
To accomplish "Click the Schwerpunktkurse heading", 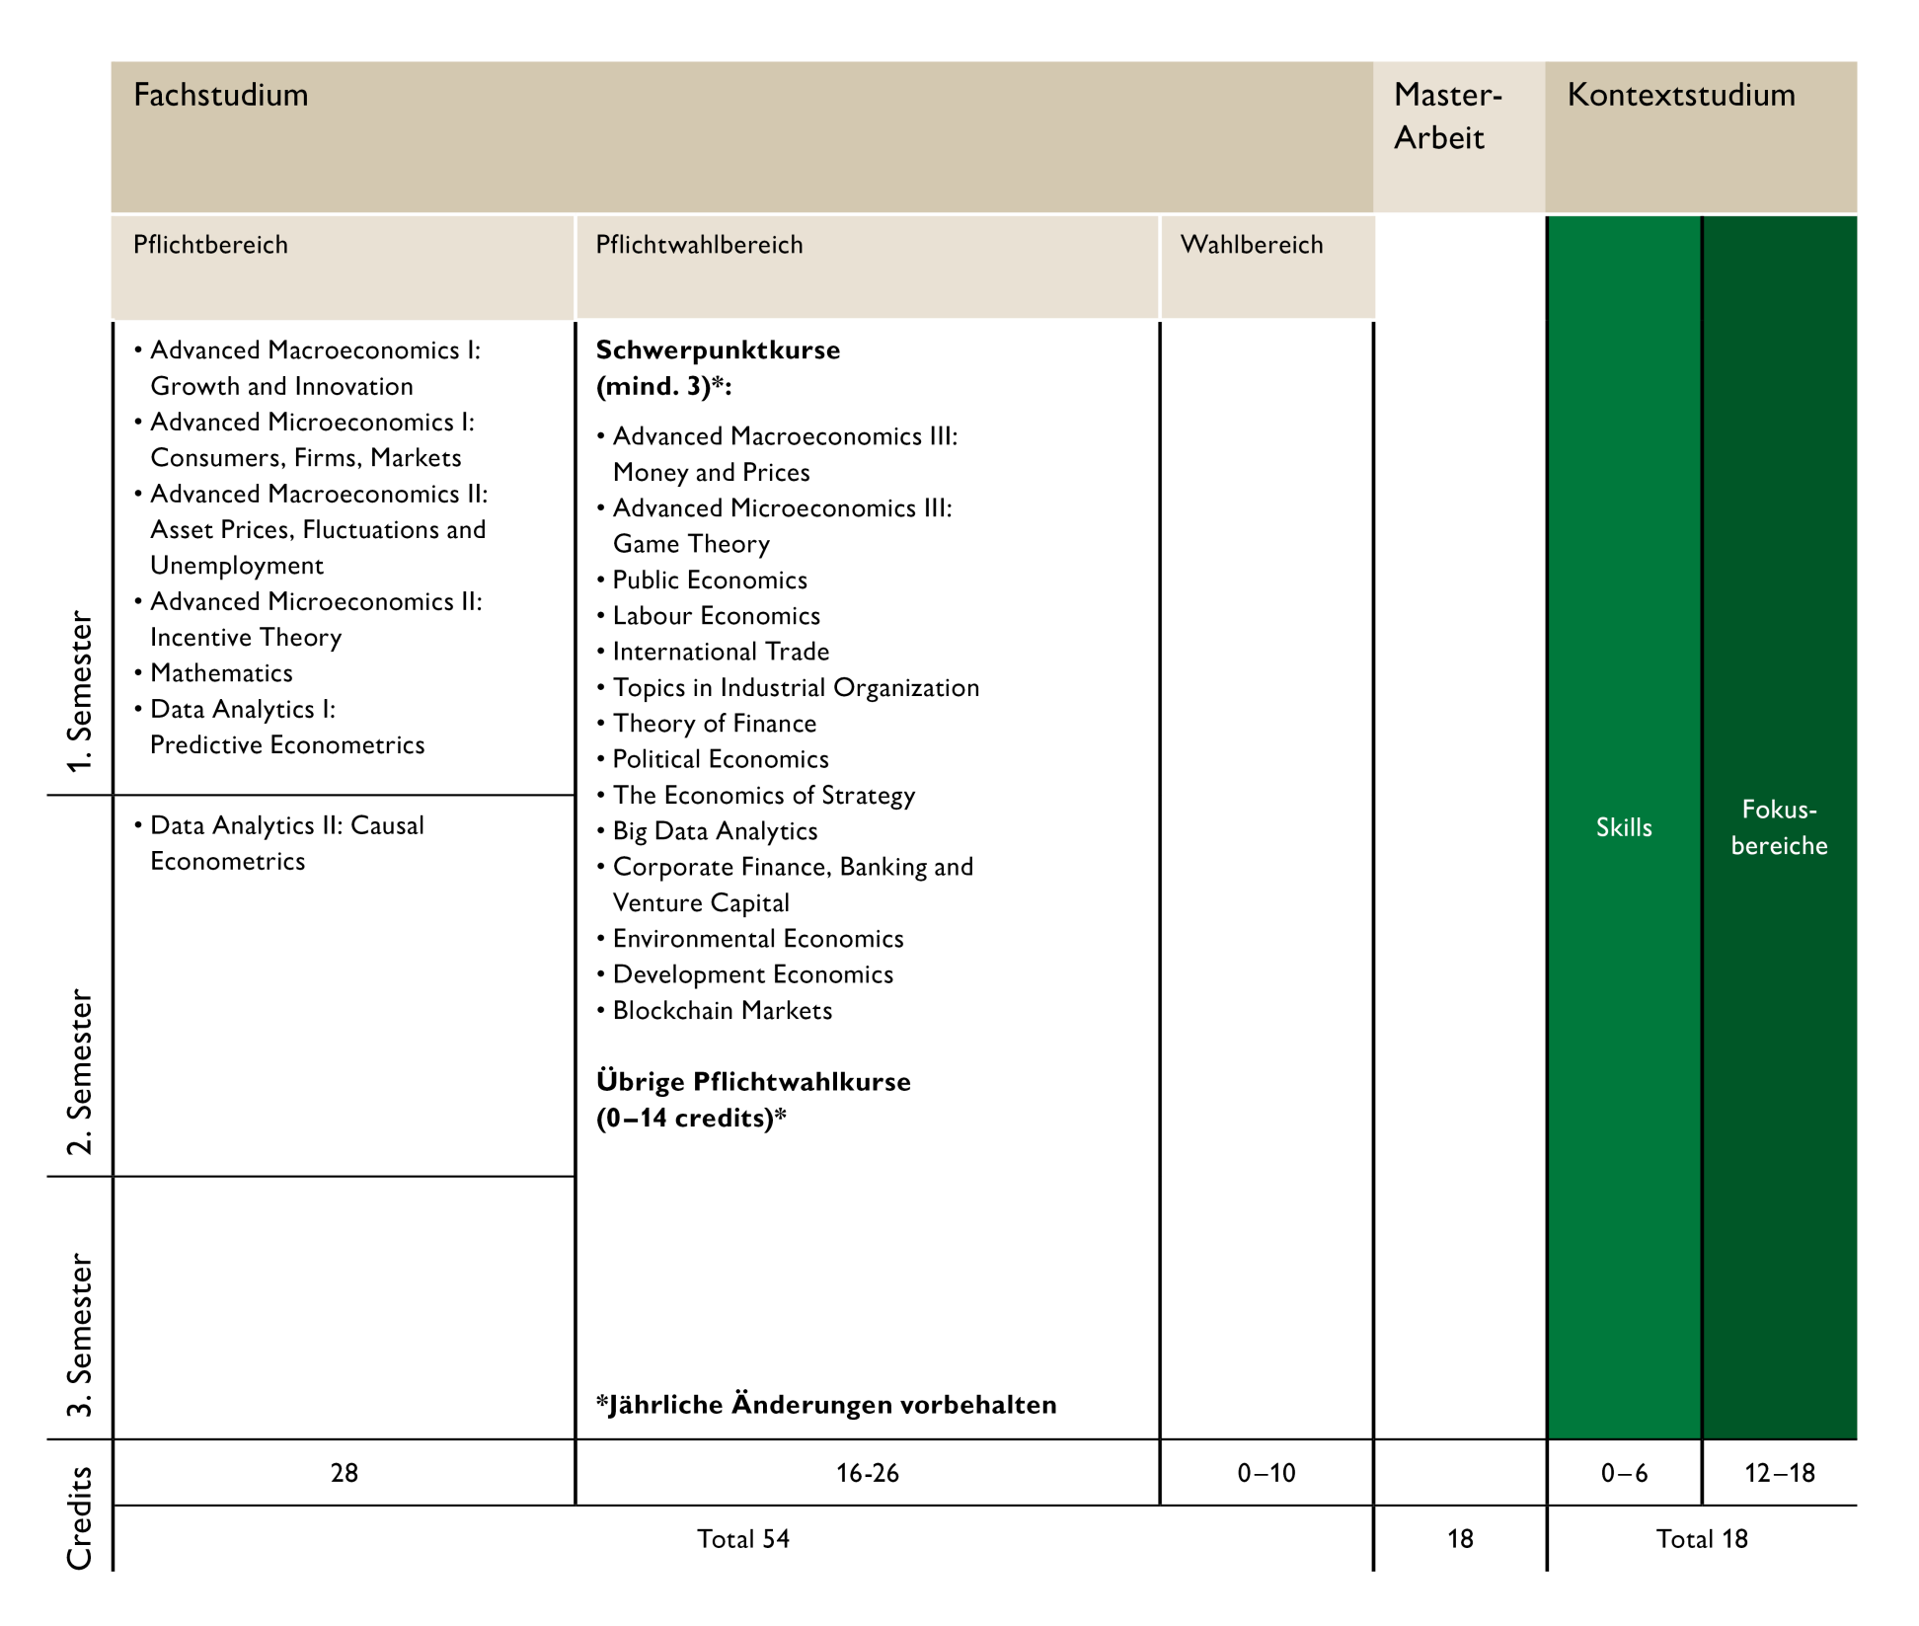I will click(x=718, y=350).
